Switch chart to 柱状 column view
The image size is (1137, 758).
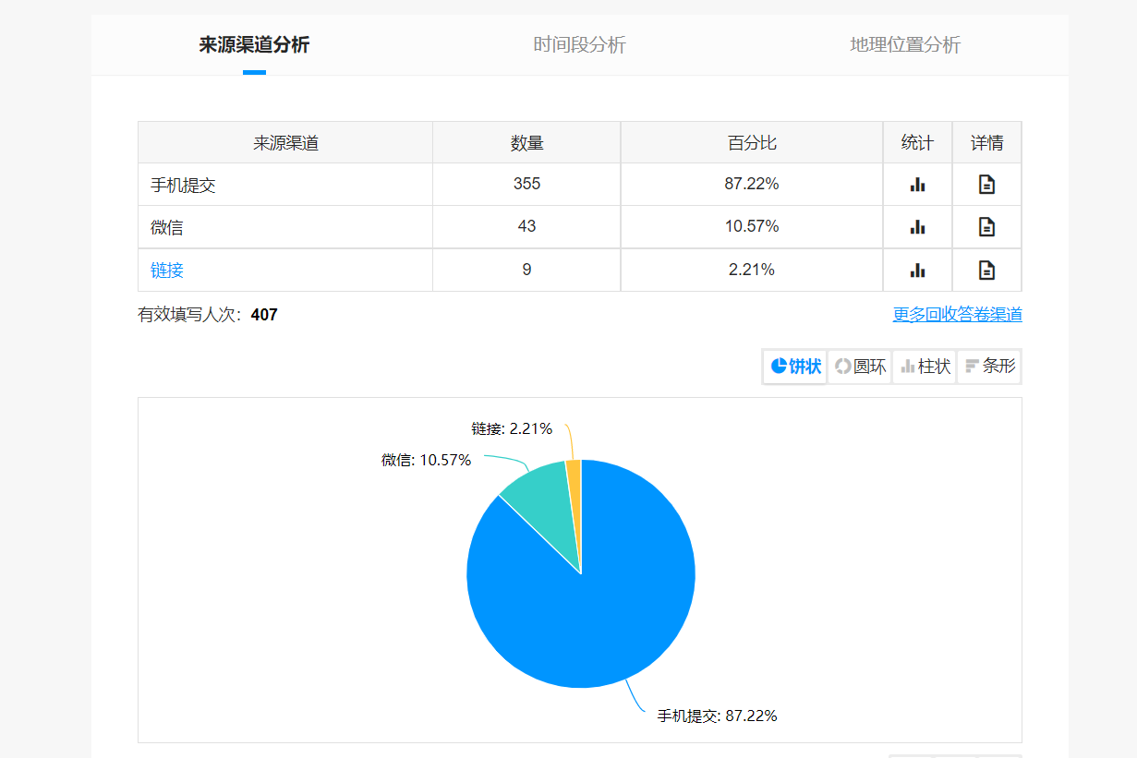coord(925,367)
